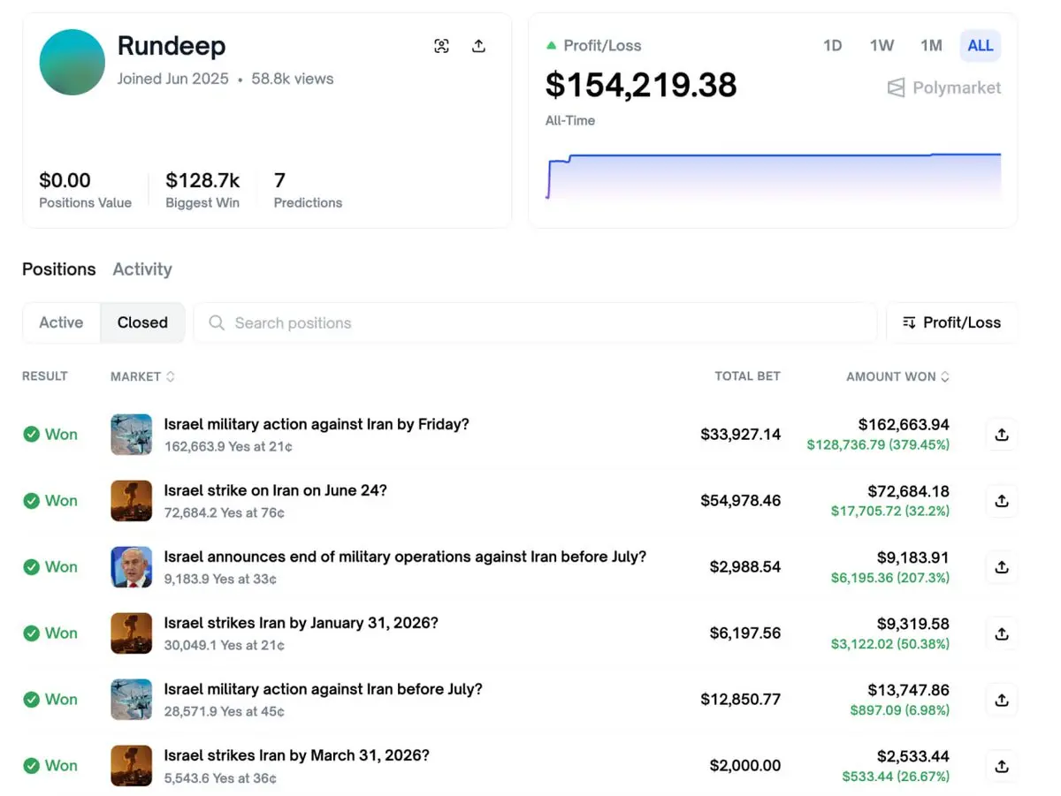This screenshot has width=1061, height=796.
Task: Open 'Israel strikes Iran by January 31, 2026?' market
Action: point(301,623)
